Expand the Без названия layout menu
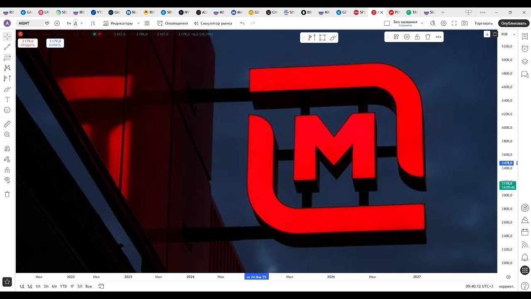The width and height of the screenshot is (531, 299). (422, 23)
